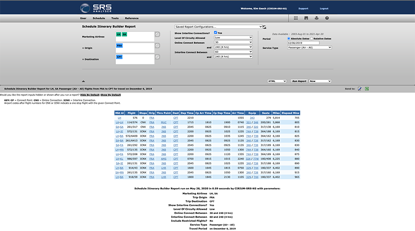
Task: Clear the Destination field icon
Action: (x=157, y=57)
